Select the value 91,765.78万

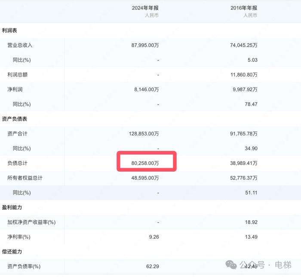tap(244, 134)
